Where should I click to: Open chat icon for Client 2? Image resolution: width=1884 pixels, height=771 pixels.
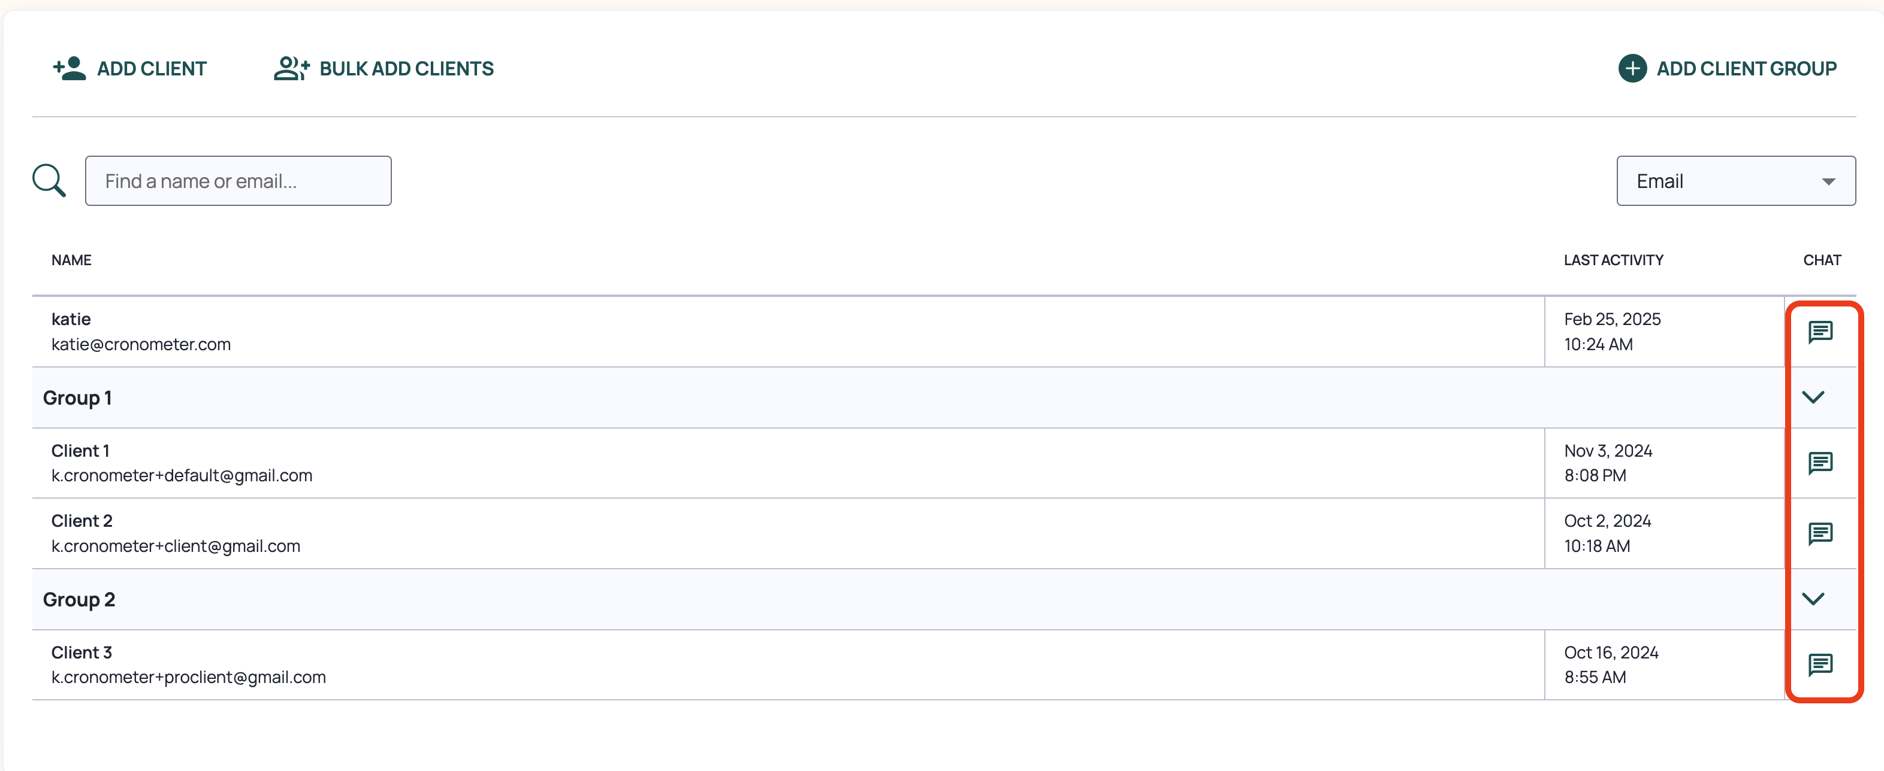(1820, 533)
